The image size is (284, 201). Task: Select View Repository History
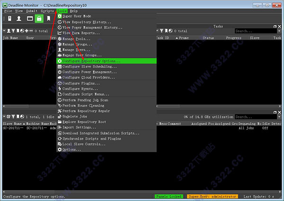tap(106, 22)
